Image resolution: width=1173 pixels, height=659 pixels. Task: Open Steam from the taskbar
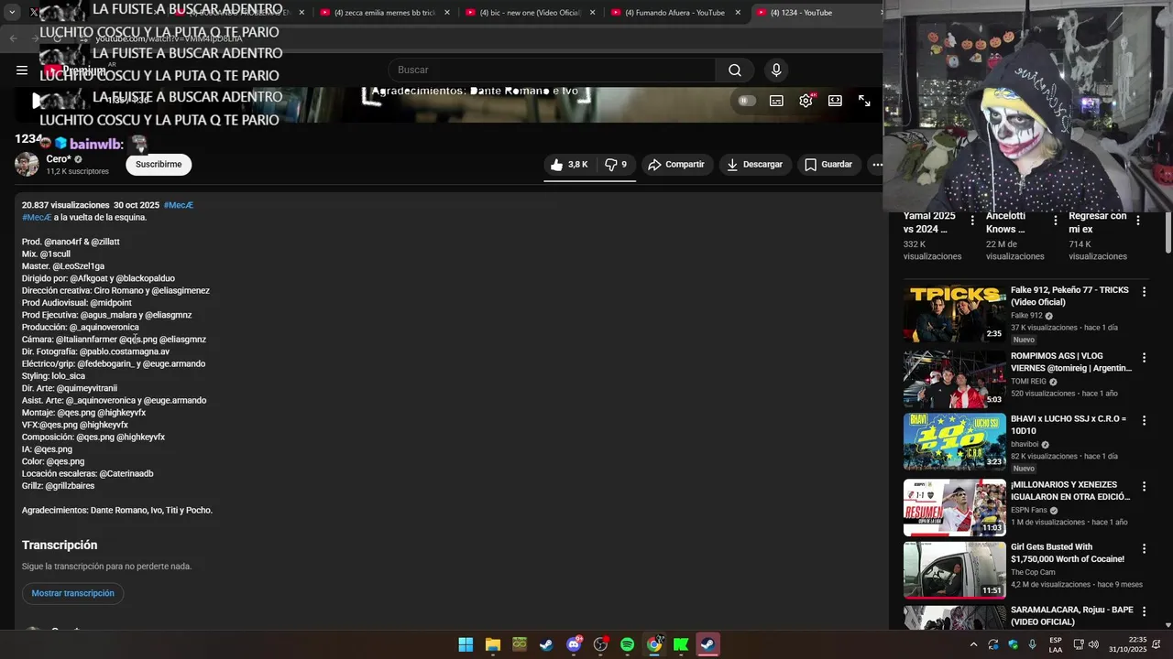pyautogui.click(x=546, y=644)
